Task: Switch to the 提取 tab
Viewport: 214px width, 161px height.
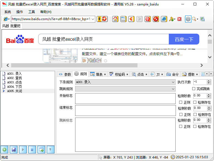Action: pos(190,74)
